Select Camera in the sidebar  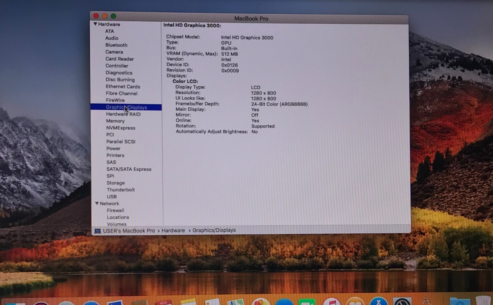click(114, 52)
